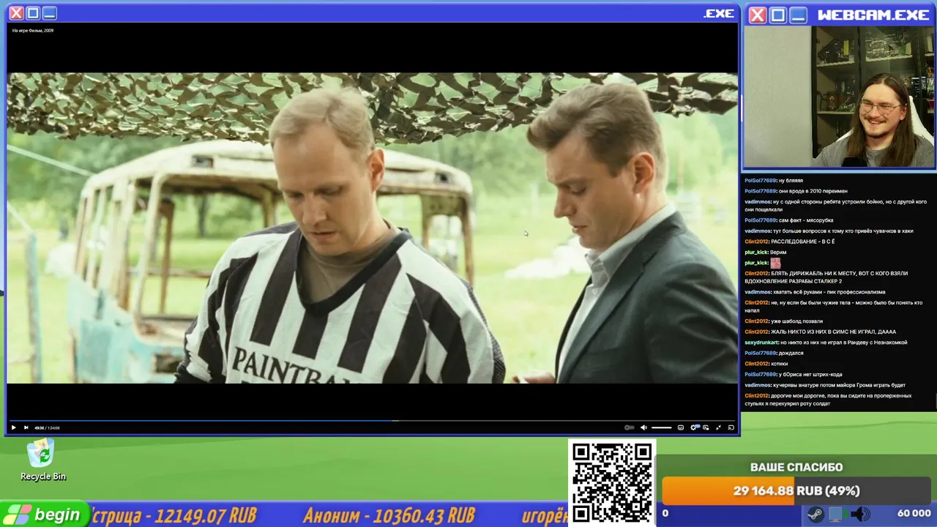Close the WEBCAM.EXE window
937x527 pixels.
coord(758,15)
